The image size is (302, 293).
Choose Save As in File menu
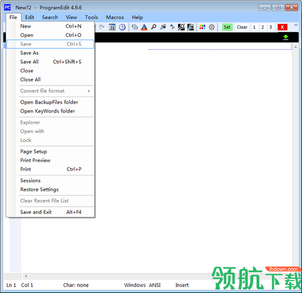pos(50,53)
